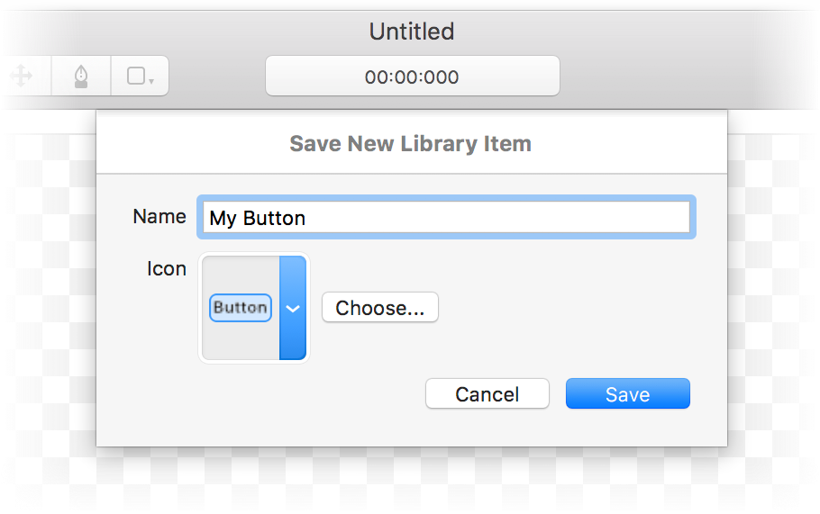This screenshot has height=514, width=820.
Task: Expand the blue chevron icon dropdown
Action: [x=293, y=308]
